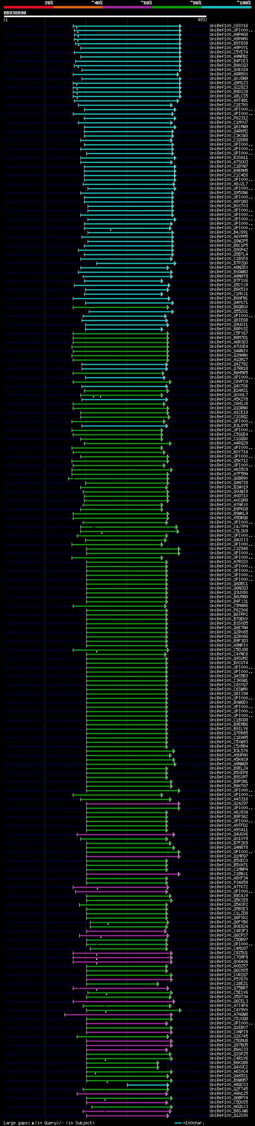The width and height of the screenshot is (255, 1126).
Task: Open the hit UniRef100_Q95XN6
Action: point(229,193)
